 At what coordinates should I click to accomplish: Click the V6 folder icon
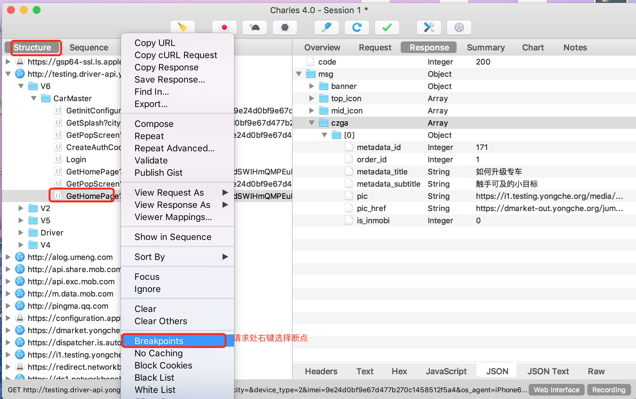[x=33, y=86]
